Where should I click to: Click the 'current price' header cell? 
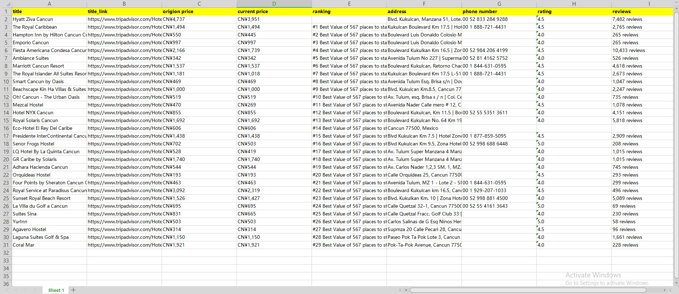tap(274, 12)
